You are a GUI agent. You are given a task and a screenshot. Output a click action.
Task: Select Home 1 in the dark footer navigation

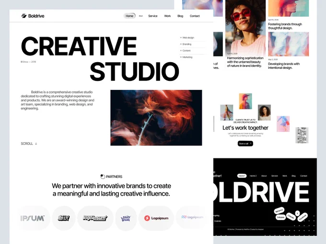point(242,176)
